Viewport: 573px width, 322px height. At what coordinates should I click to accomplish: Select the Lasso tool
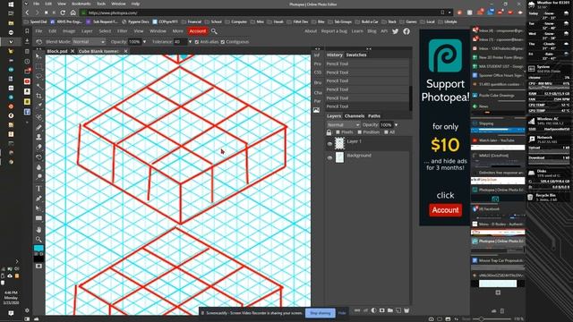point(38,77)
